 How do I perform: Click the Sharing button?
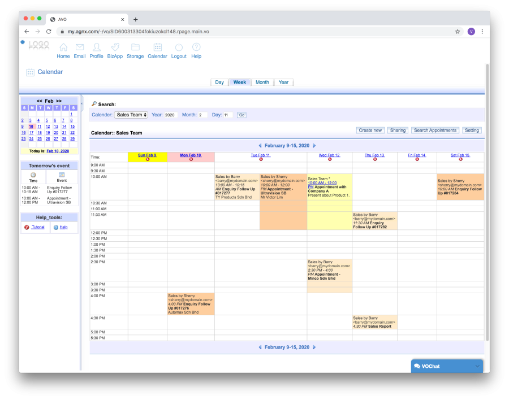[x=398, y=131]
